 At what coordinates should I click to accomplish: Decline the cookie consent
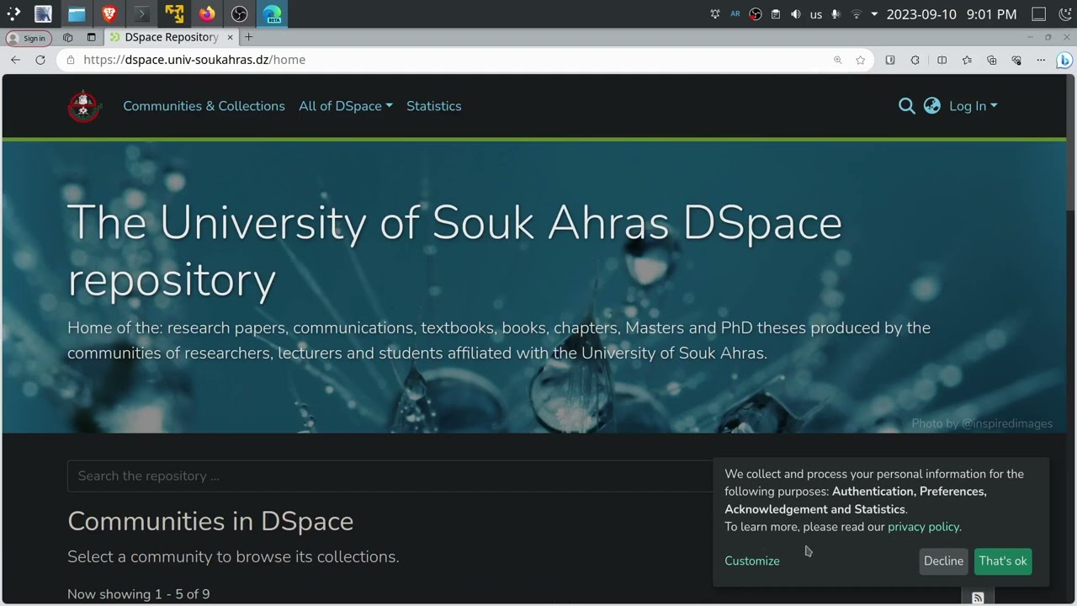943,561
